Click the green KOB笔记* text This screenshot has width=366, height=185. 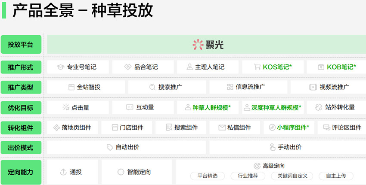pyautogui.click(x=341, y=67)
